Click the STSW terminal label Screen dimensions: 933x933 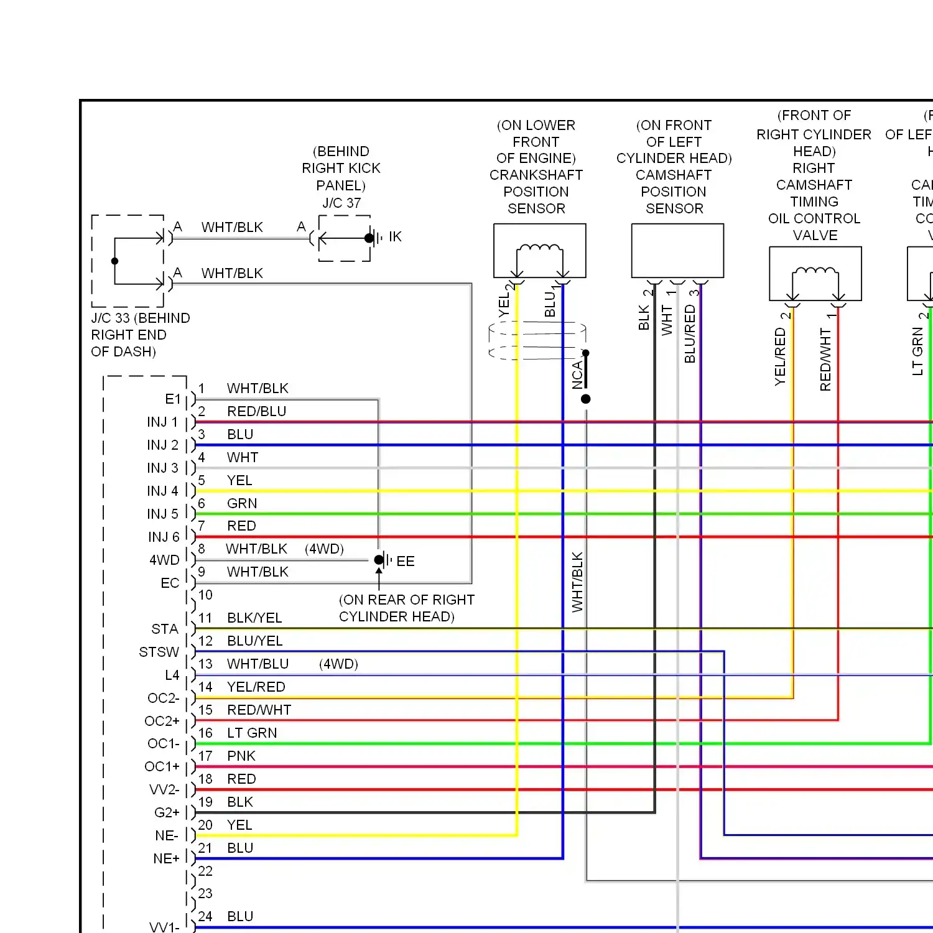pyautogui.click(x=159, y=652)
